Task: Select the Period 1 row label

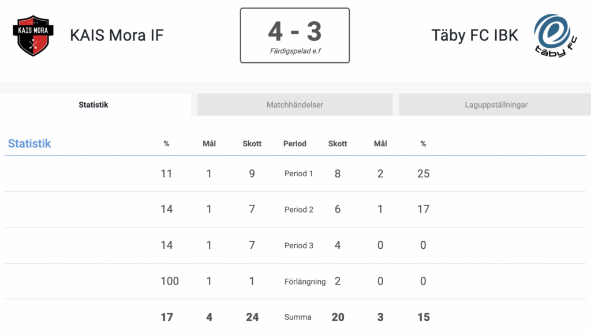Action: point(298,173)
